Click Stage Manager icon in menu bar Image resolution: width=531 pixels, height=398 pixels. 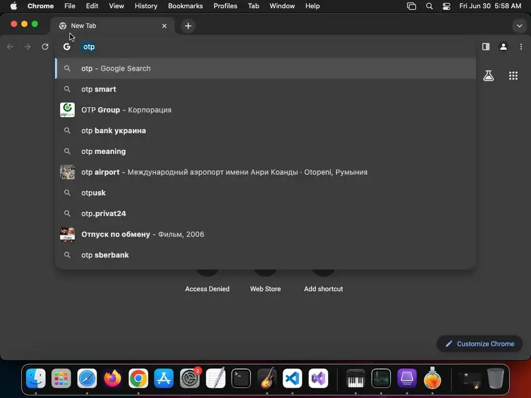point(411,6)
